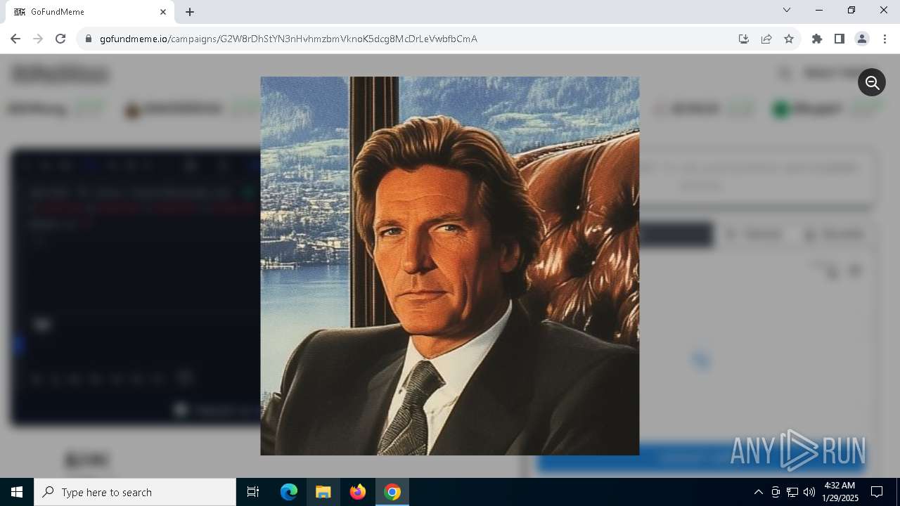Go back to the previous page in Chrome
This screenshot has height=506, width=900.
[15, 39]
